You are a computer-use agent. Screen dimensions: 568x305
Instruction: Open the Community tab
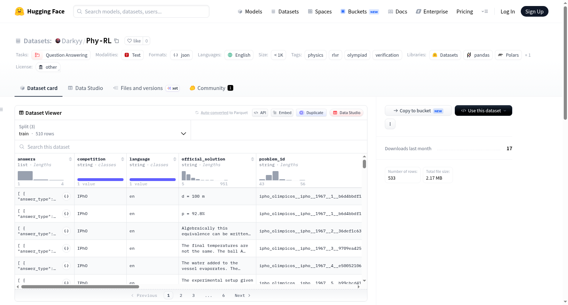[211, 88]
